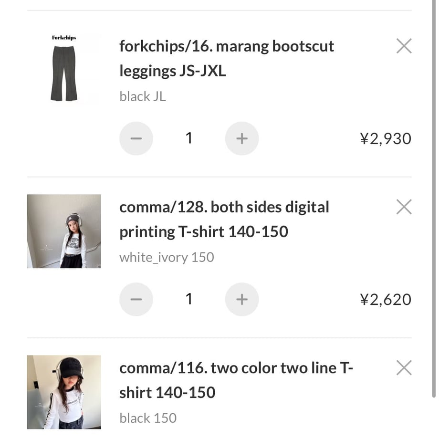Select the white_ivory 150 variant text
439x439 pixels.
[167, 258]
